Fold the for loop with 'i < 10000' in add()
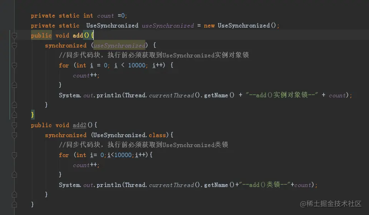This screenshot has width=369, height=215. (x=14, y=66)
